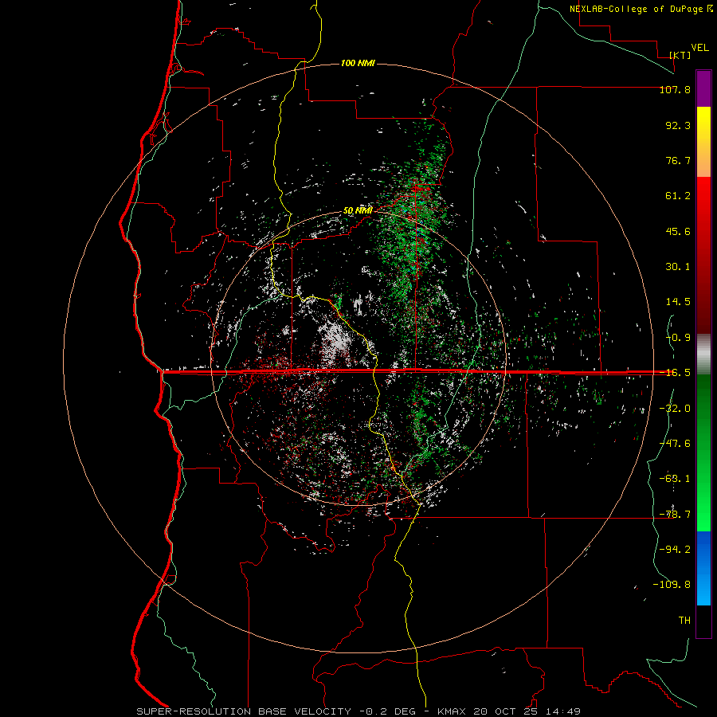
Task: Click the 50 NMI range ring label
Action: pyautogui.click(x=358, y=211)
